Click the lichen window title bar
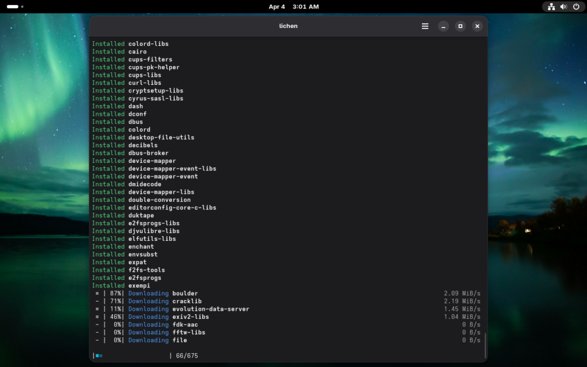 pyautogui.click(x=288, y=26)
